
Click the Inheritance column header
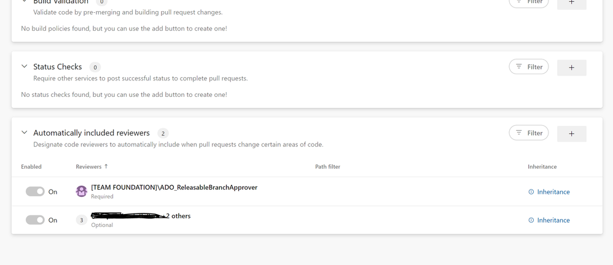542,167
